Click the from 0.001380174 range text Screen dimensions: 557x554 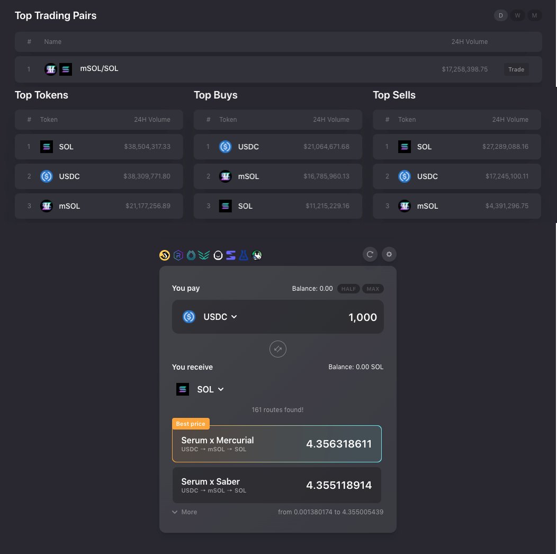click(x=331, y=512)
